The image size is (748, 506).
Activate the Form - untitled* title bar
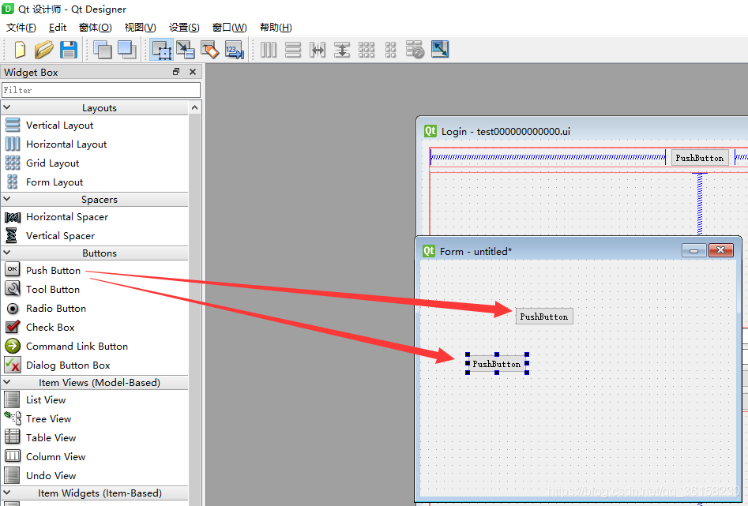[x=549, y=251]
